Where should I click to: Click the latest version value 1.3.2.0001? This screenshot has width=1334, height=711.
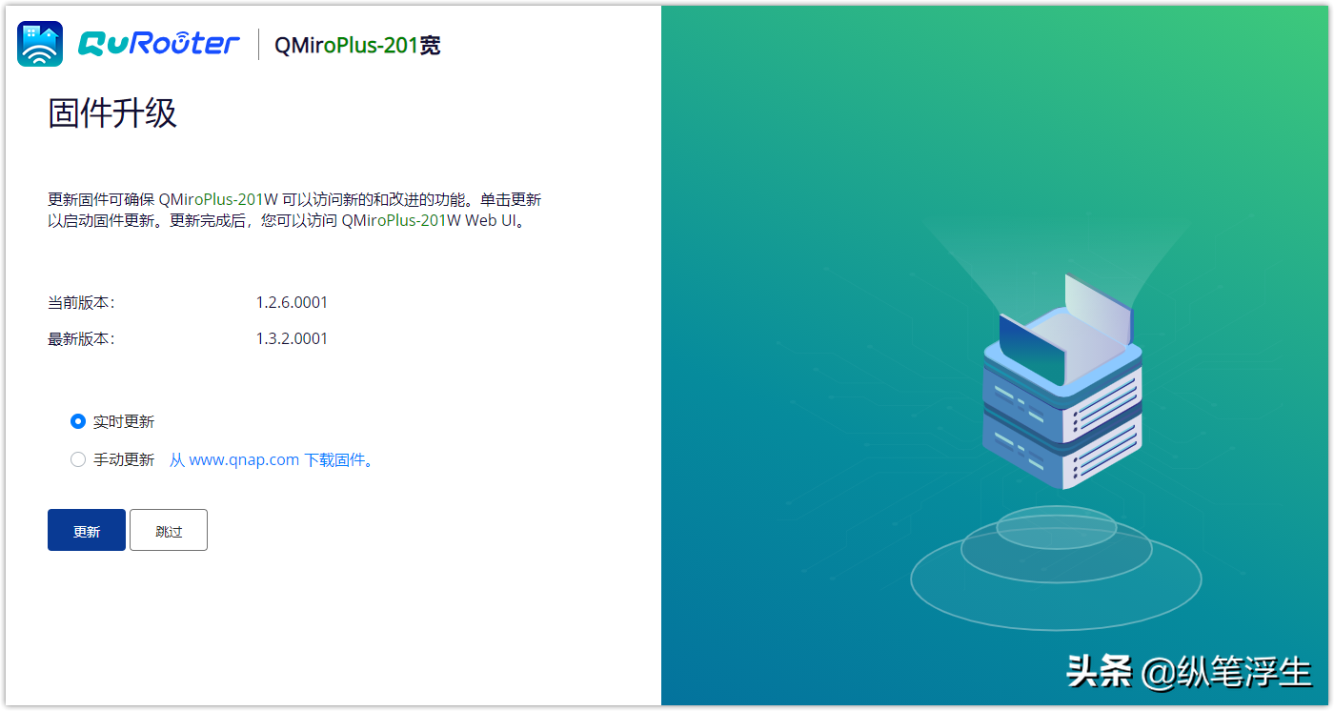click(x=292, y=338)
